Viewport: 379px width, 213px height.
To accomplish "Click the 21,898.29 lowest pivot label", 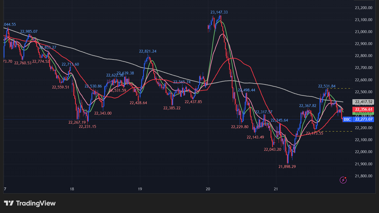I will point(287,167).
